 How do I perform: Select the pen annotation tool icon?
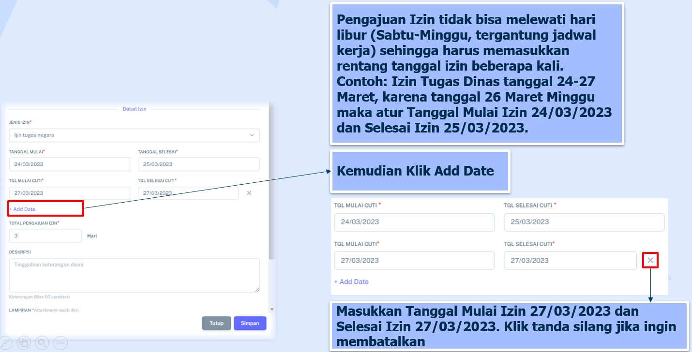click(7, 343)
